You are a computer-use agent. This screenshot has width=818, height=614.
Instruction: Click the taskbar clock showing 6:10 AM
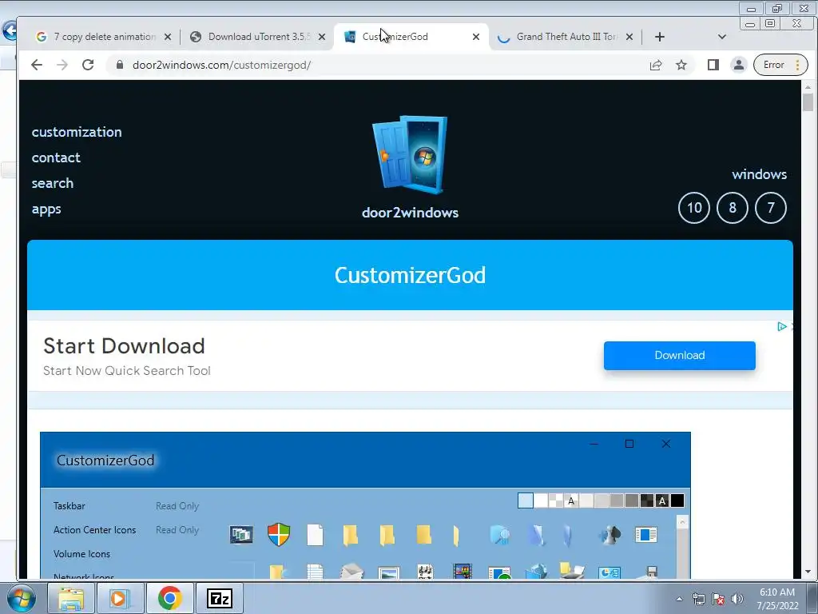pyautogui.click(x=777, y=599)
